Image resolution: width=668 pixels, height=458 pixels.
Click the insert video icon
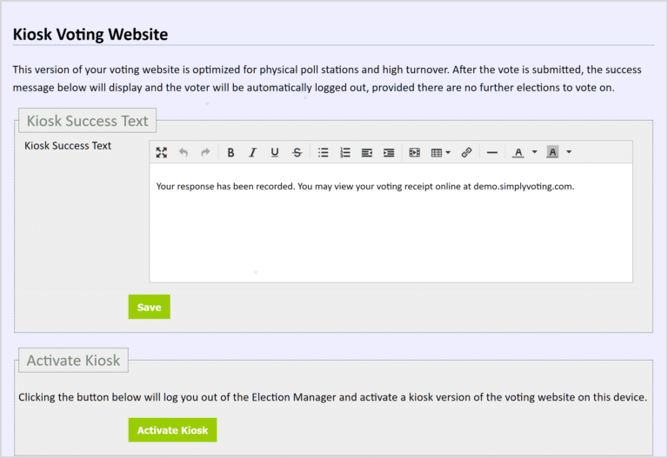tap(415, 152)
